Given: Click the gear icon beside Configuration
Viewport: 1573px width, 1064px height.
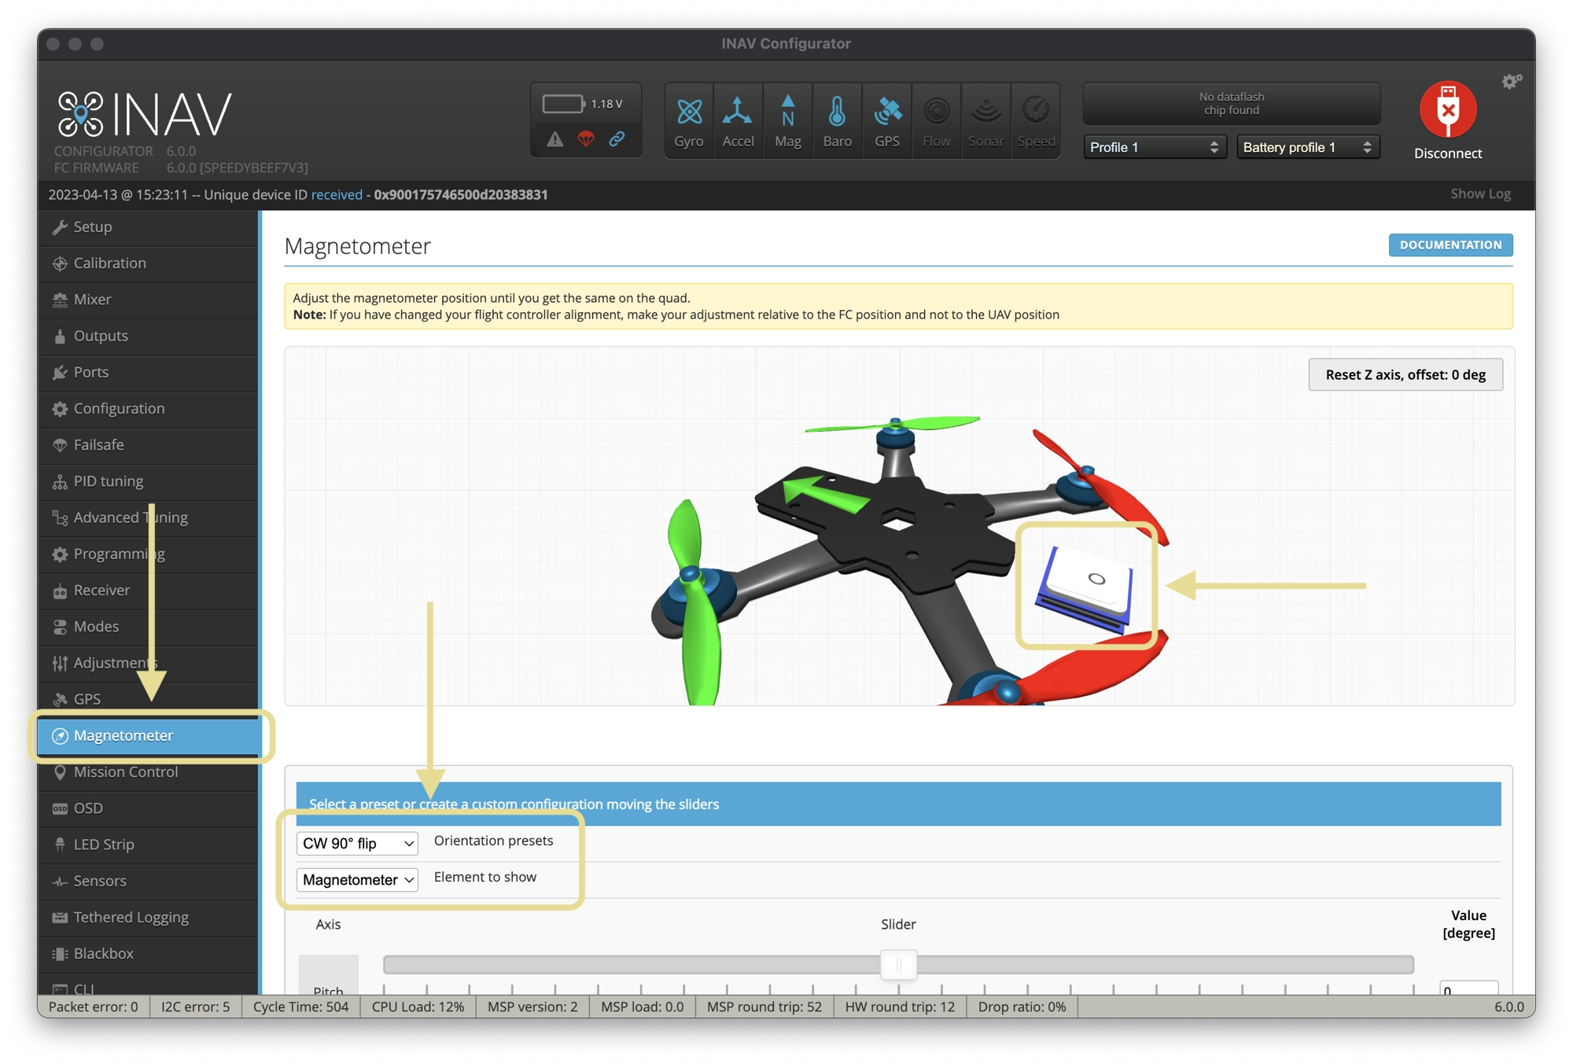Looking at the screenshot, I should [x=60, y=409].
